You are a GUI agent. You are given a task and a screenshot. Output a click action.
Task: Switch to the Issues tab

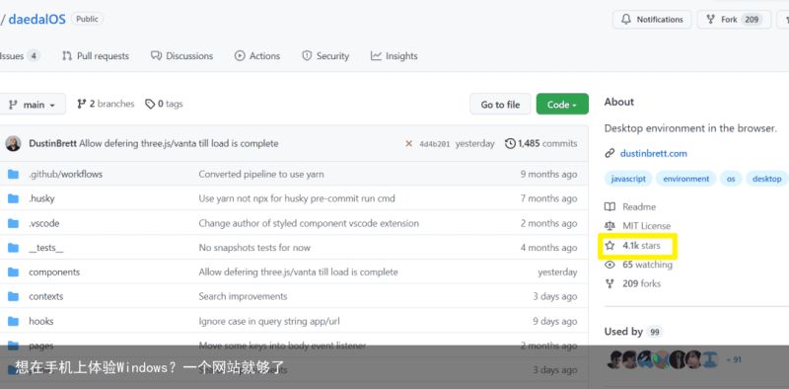pyautogui.click(x=19, y=56)
